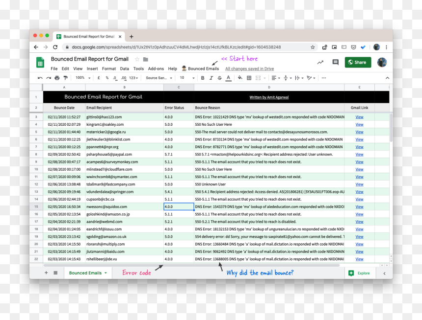Bookmark this page with star icon
Image resolution: width=422 pixels, height=320 pixels.
click(313, 47)
